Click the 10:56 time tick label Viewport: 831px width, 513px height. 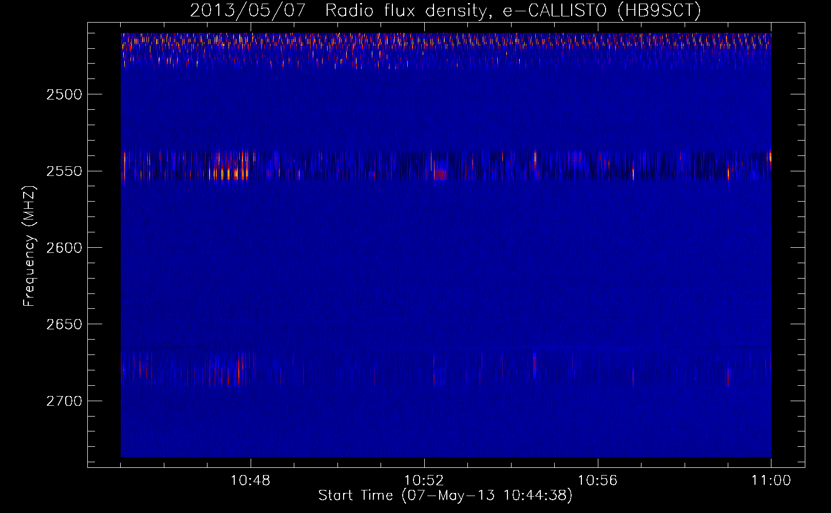pyautogui.click(x=597, y=481)
